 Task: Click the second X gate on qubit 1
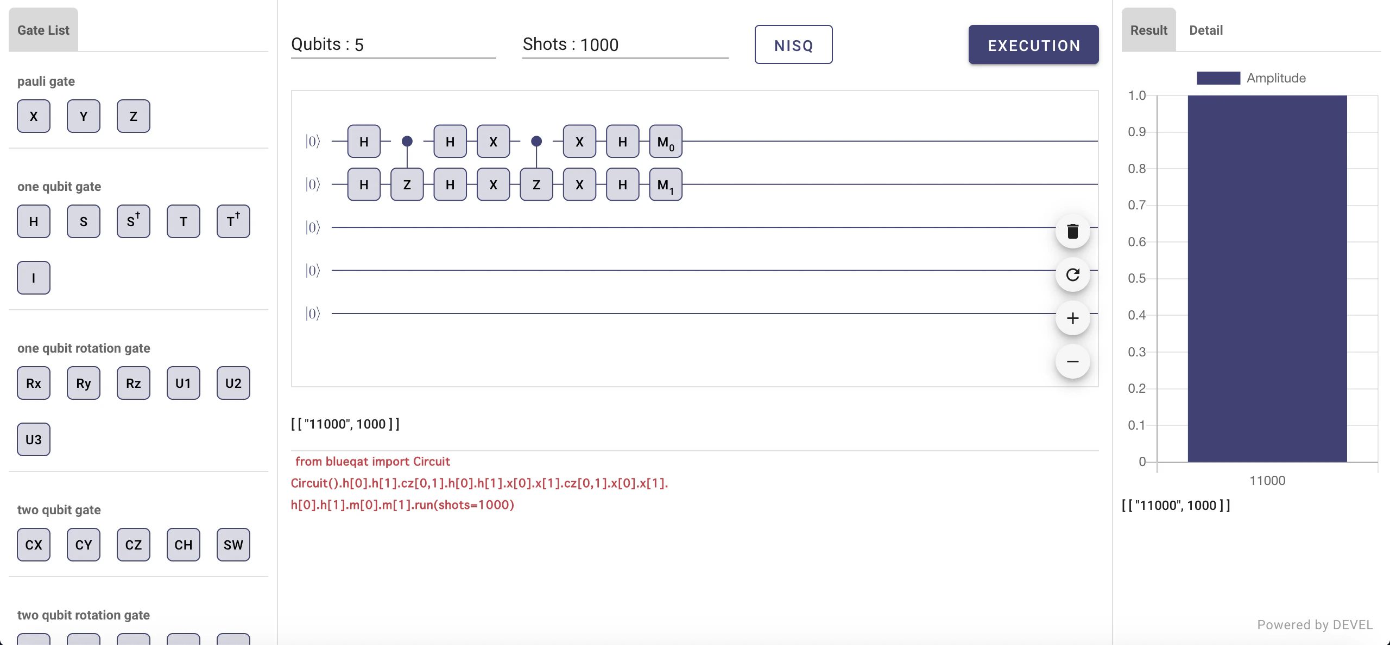(580, 184)
